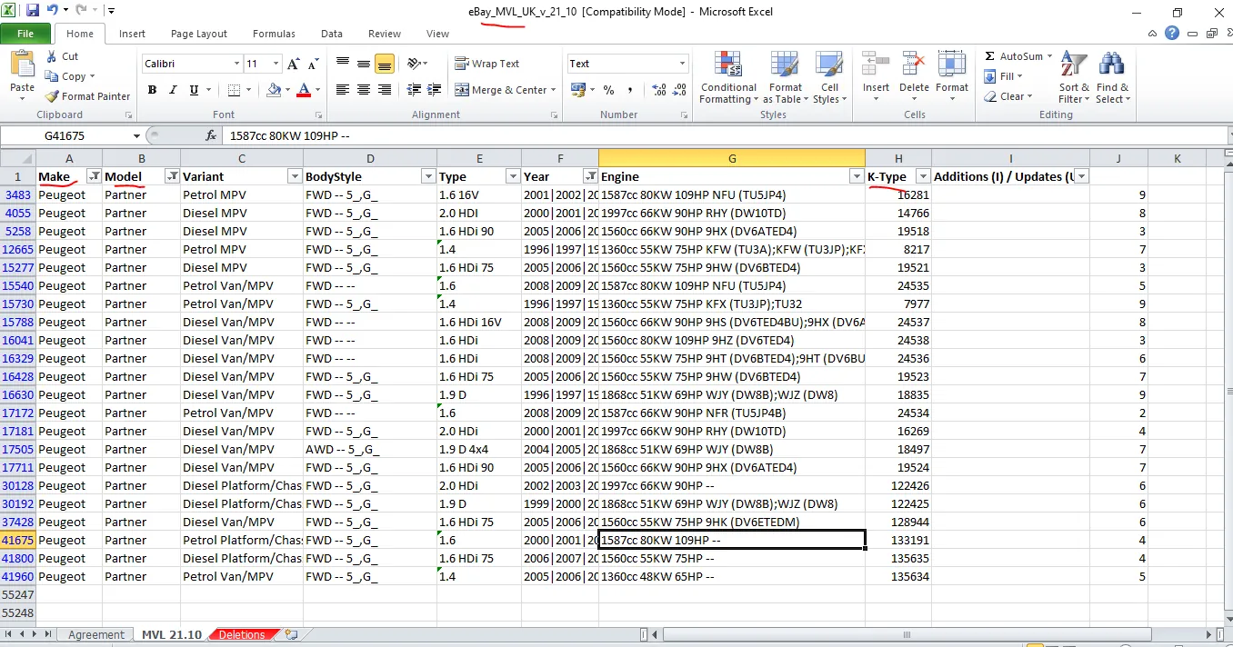Switch to the Agreement sheet tab
The height and width of the screenshot is (647, 1233).
[95, 634]
